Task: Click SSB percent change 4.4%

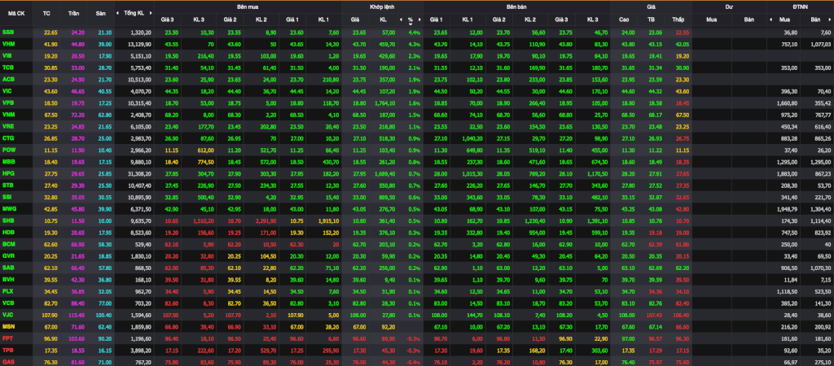Action: 415,32
